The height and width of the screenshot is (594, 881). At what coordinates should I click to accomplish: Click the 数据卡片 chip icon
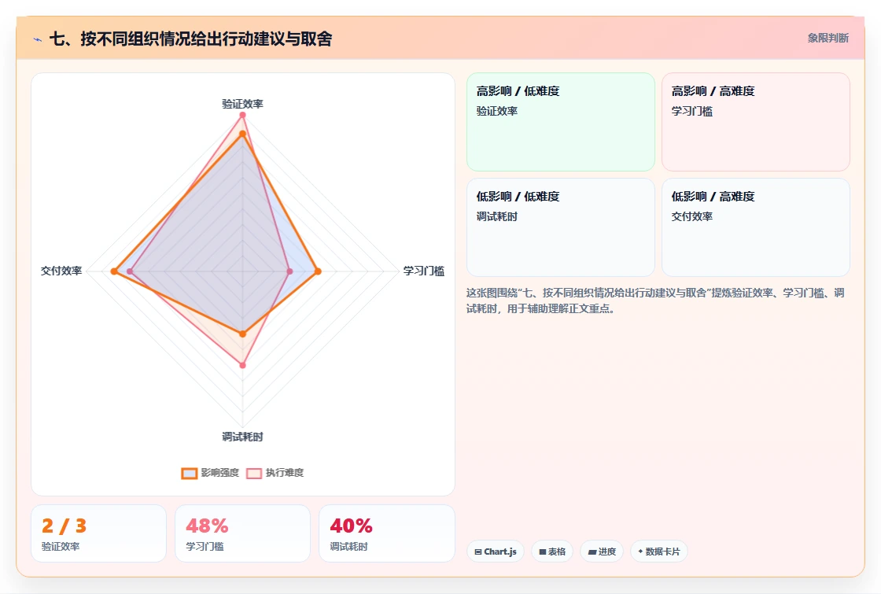640,552
